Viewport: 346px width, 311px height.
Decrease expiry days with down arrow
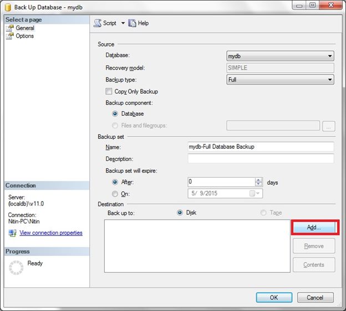click(258, 184)
